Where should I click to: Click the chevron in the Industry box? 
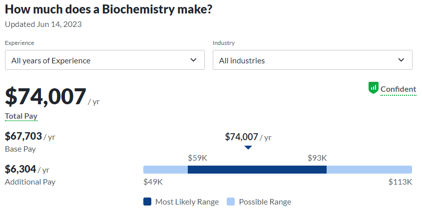click(401, 60)
